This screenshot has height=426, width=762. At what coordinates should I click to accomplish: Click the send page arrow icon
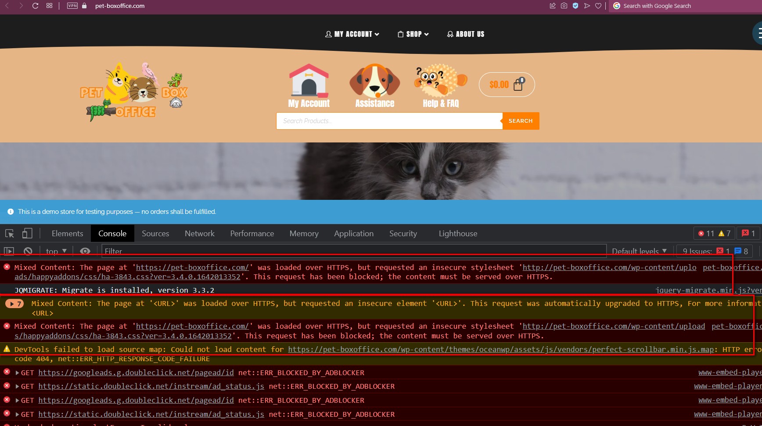587,6
